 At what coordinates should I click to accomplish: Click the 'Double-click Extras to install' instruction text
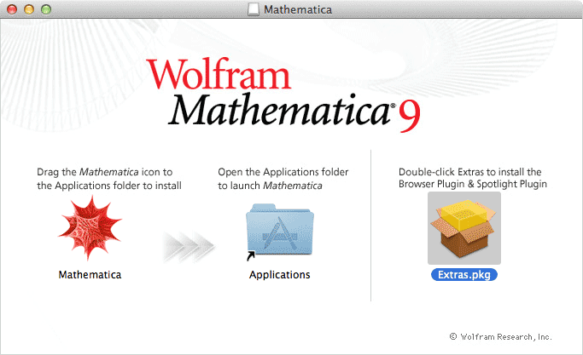[473, 178]
